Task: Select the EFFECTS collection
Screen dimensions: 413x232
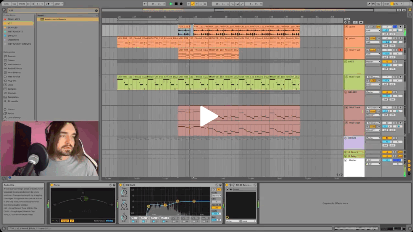Action: click(x=12, y=36)
